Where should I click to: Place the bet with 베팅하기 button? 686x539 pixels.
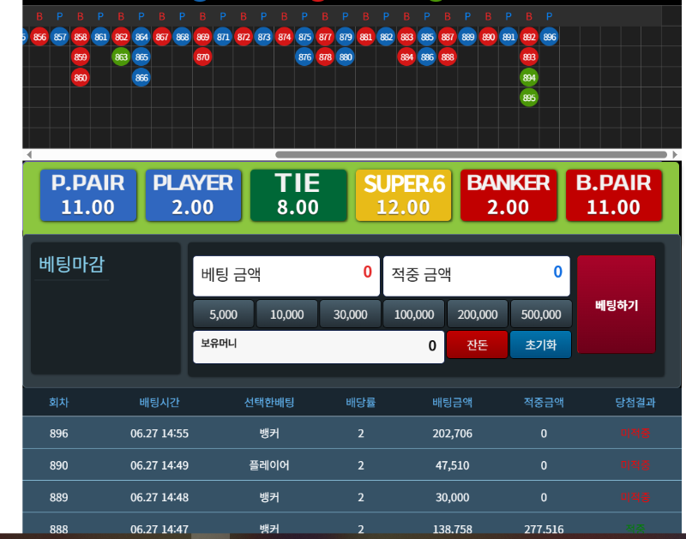coord(617,305)
